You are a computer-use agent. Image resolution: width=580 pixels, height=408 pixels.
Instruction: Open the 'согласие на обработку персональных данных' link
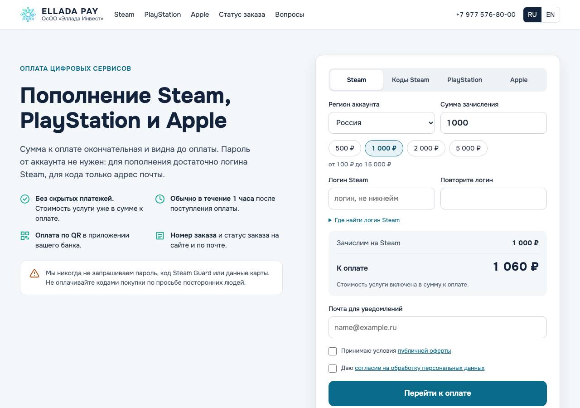point(420,368)
